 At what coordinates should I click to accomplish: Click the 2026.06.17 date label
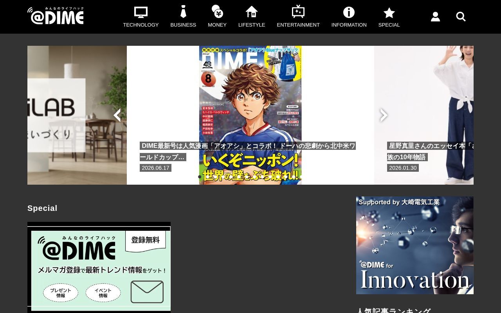(155, 168)
